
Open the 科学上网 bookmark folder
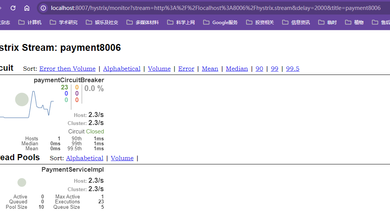click(181, 23)
